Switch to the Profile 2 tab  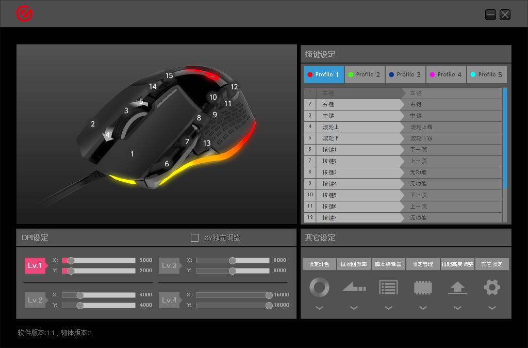point(364,74)
